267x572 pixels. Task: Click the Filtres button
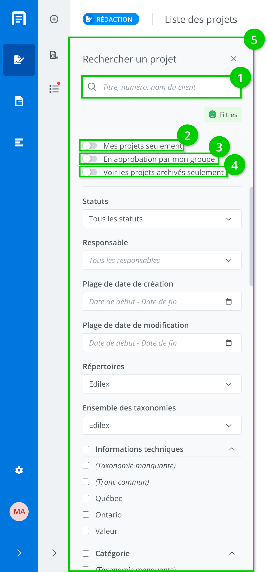[x=223, y=114]
